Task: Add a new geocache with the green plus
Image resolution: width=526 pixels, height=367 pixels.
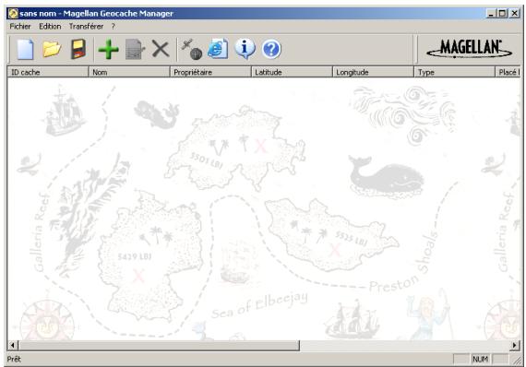Action: (x=108, y=49)
